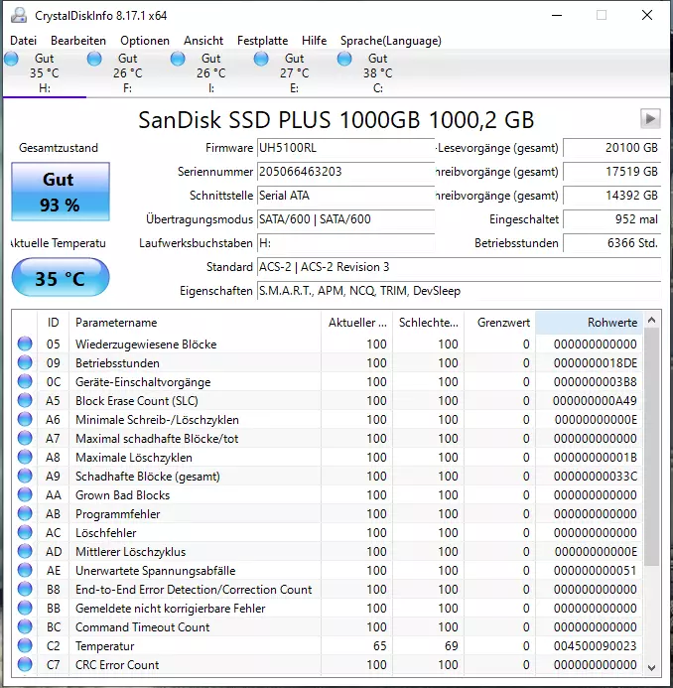Viewport: 673px width, 688px height.
Task: Click the status orb of attribute A6
Action: [x=25, y=420]
